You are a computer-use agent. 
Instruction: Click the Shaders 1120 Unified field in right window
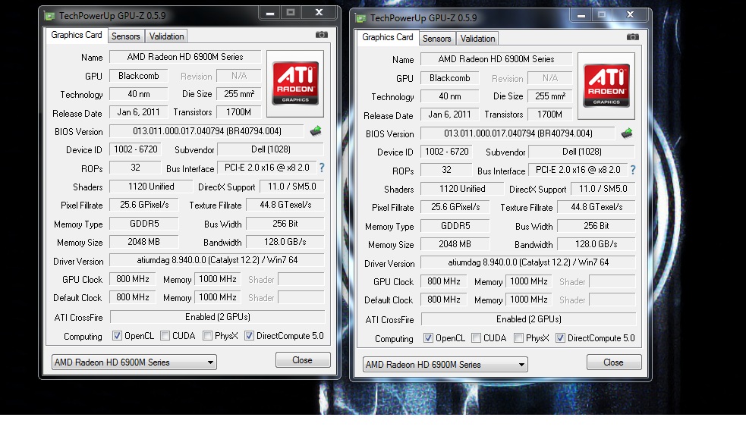tap(462, 189)
